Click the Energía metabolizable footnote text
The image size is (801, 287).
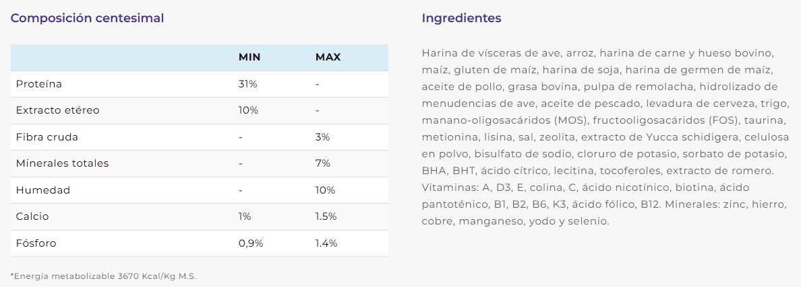[x=103, y=276]
